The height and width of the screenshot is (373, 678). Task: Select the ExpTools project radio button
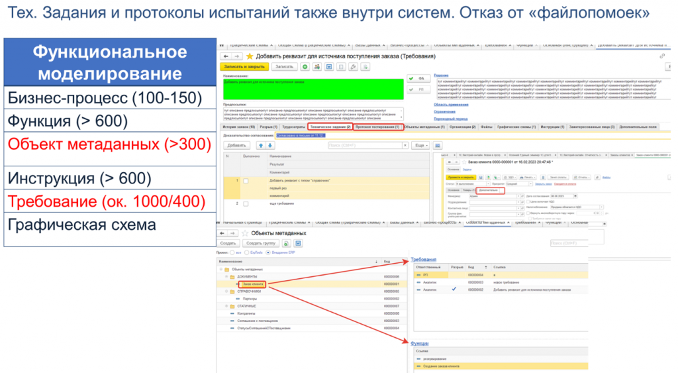(246, 252)
